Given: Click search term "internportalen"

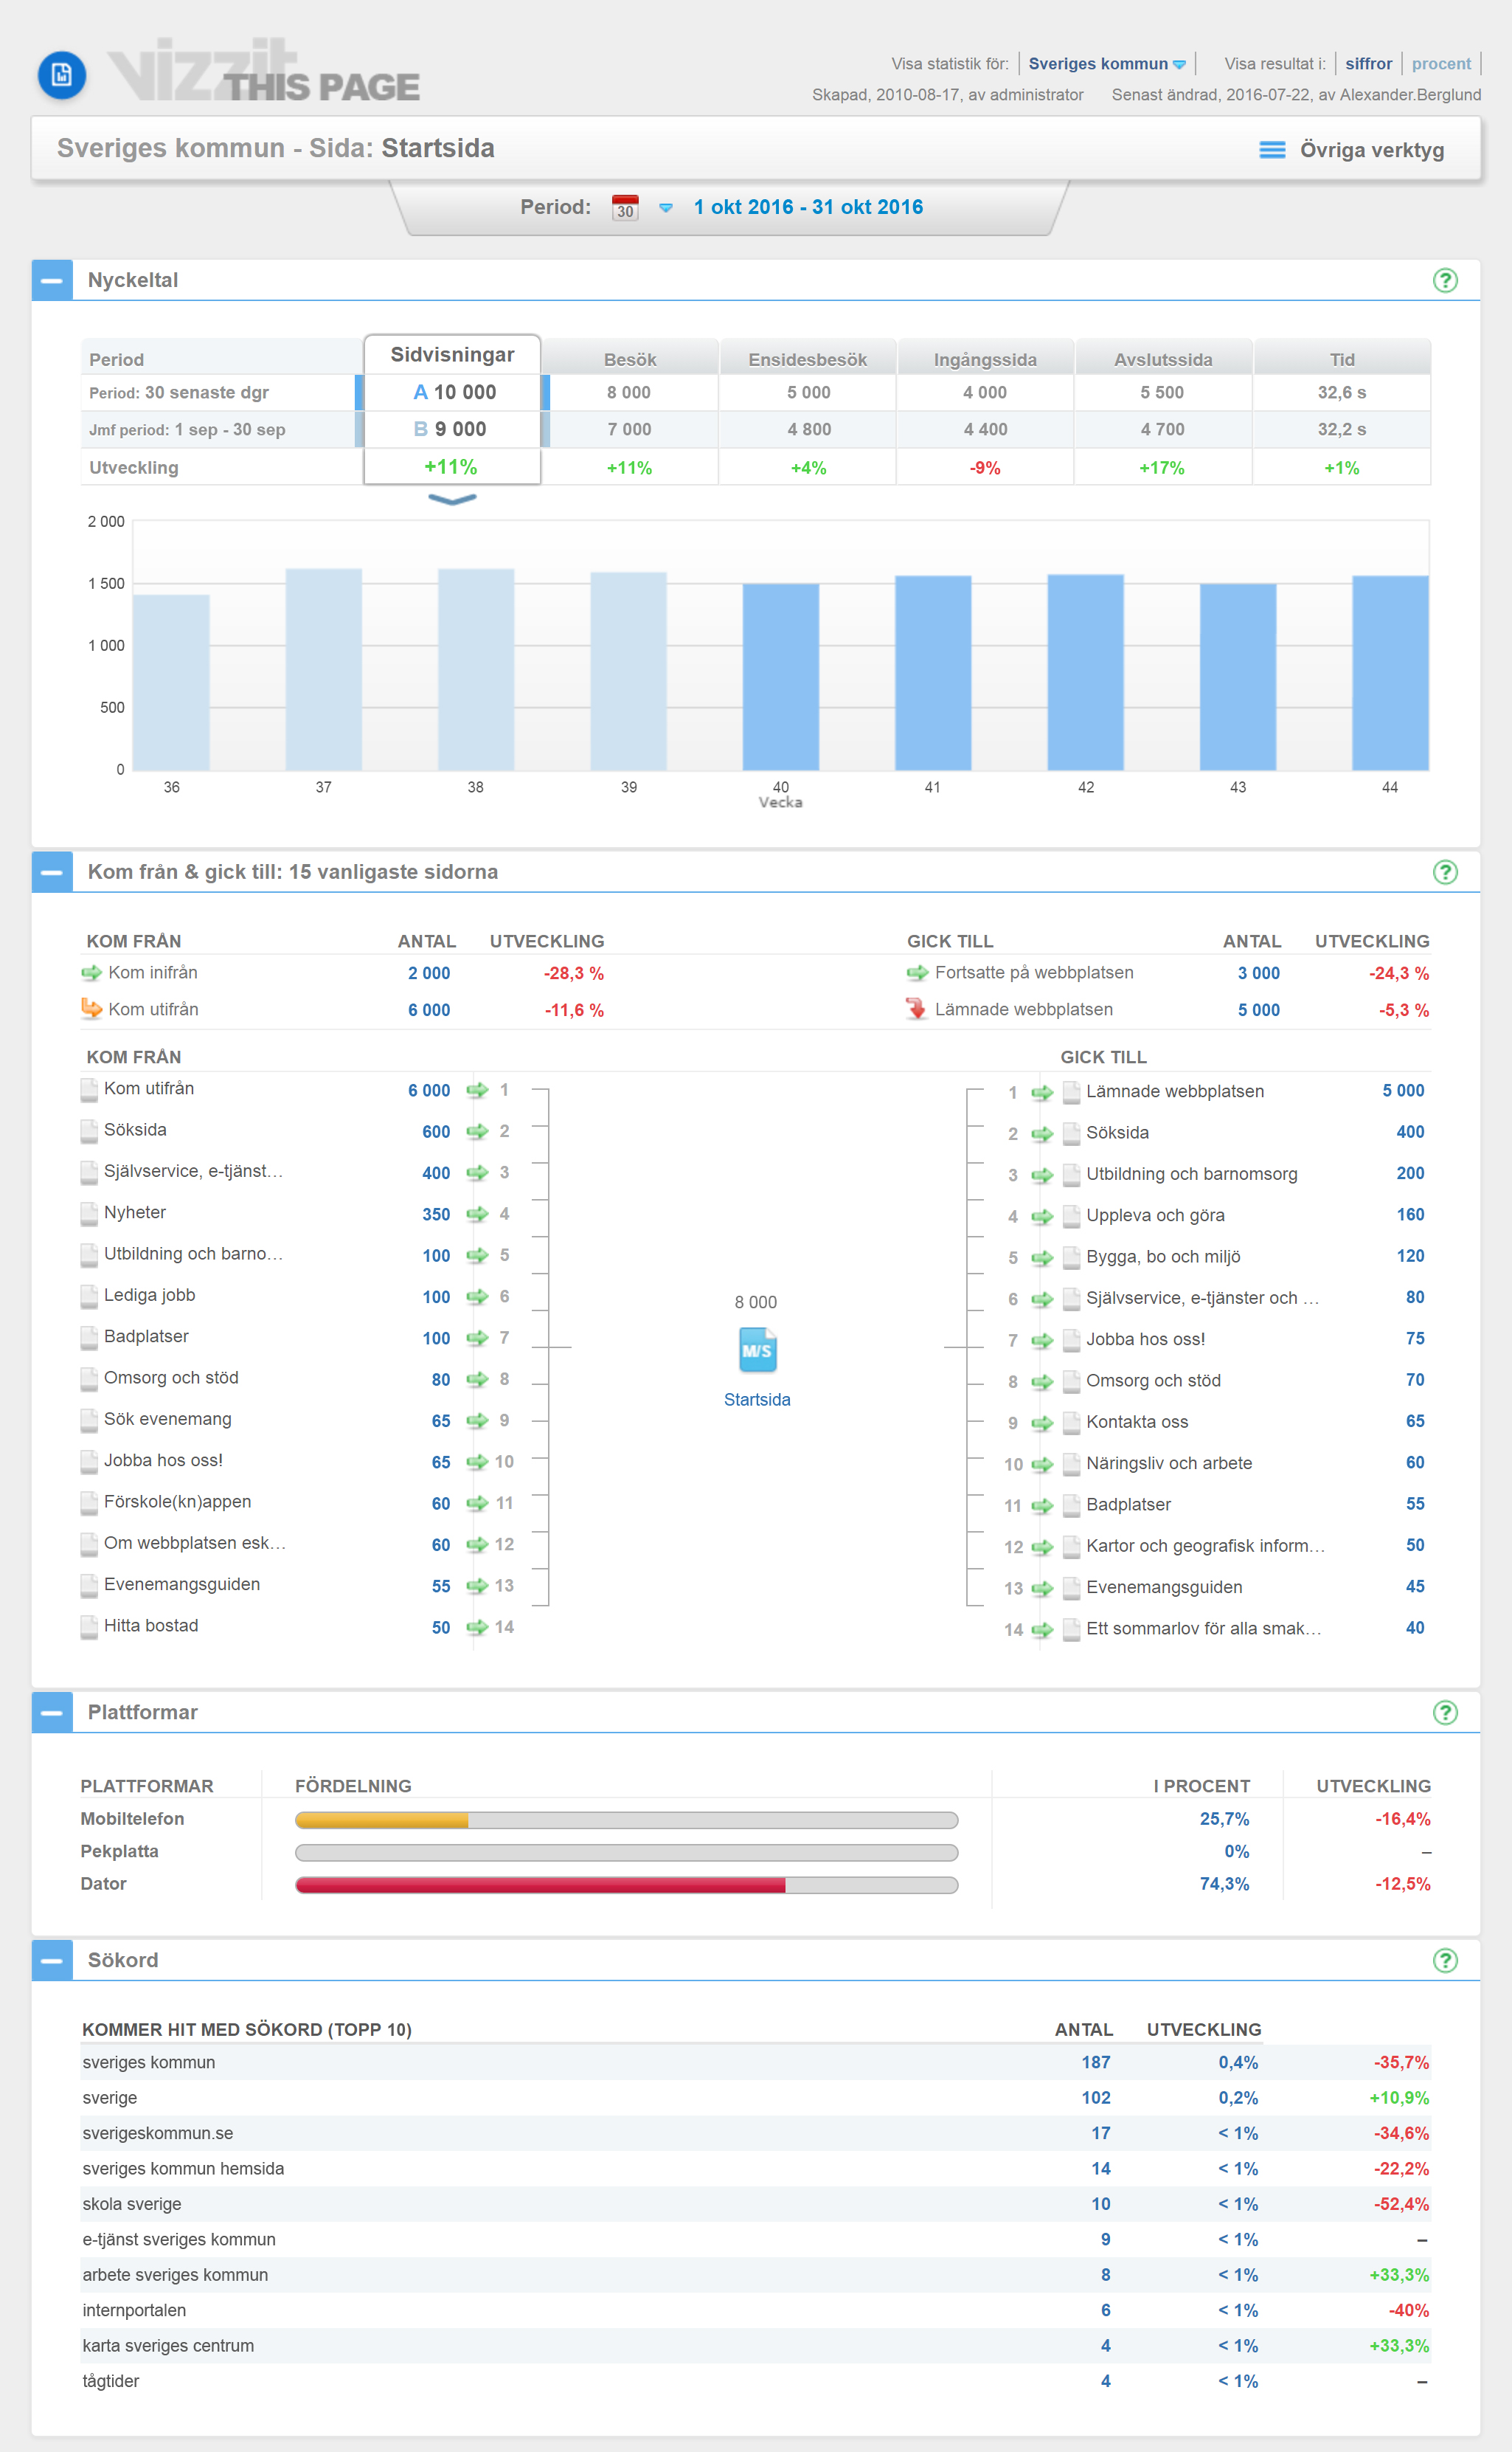Looking at the screenshot, I should pyautogui.click(x=134, y=2310).
